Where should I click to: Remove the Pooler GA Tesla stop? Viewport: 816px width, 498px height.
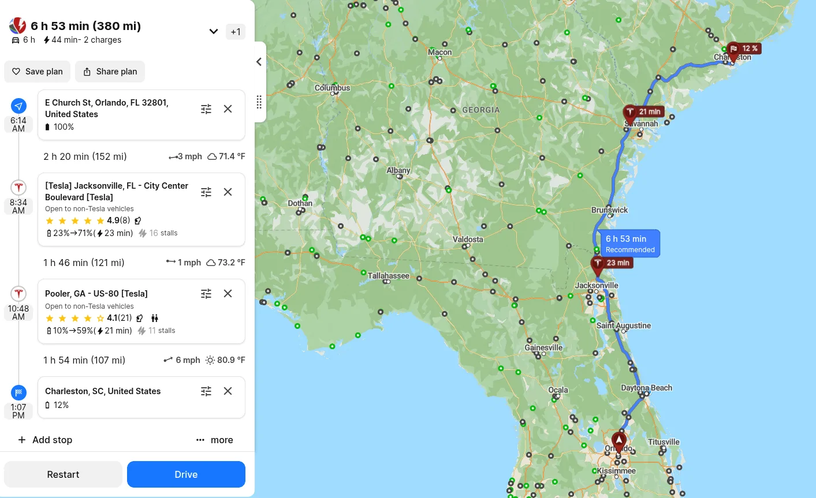click(228, 294)
